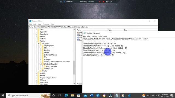Open Registry Editor Favorites menu
Viewport: 175px width, 98px height.
point(46,24)
